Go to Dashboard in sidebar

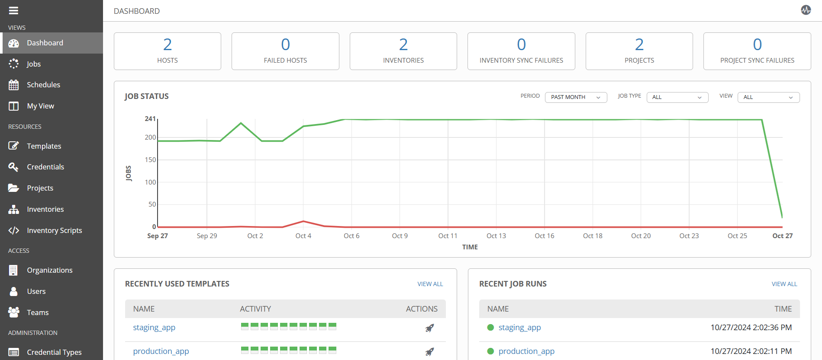click(52, 43)
